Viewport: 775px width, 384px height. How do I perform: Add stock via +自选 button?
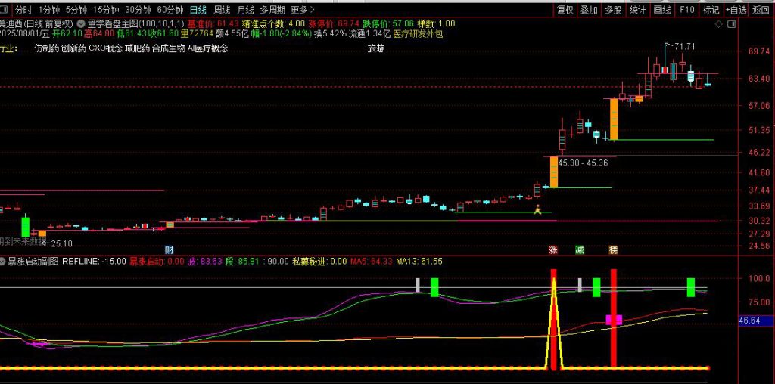(x=735, y=10)
